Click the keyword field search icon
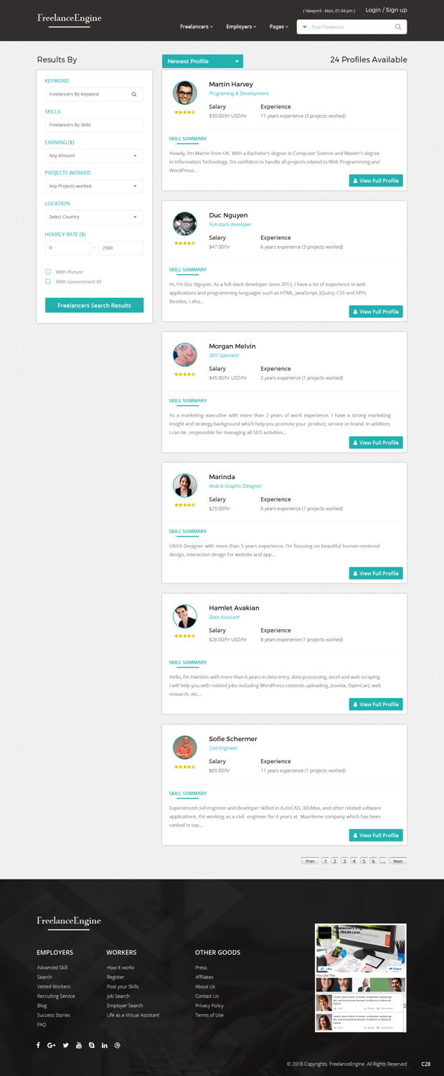This screenshot has width=444, height=1076. [134, 94]
